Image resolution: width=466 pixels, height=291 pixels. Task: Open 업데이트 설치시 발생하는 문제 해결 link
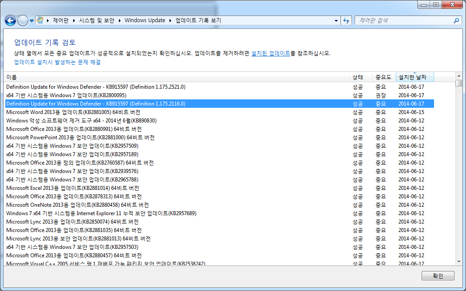pos(57,62)
